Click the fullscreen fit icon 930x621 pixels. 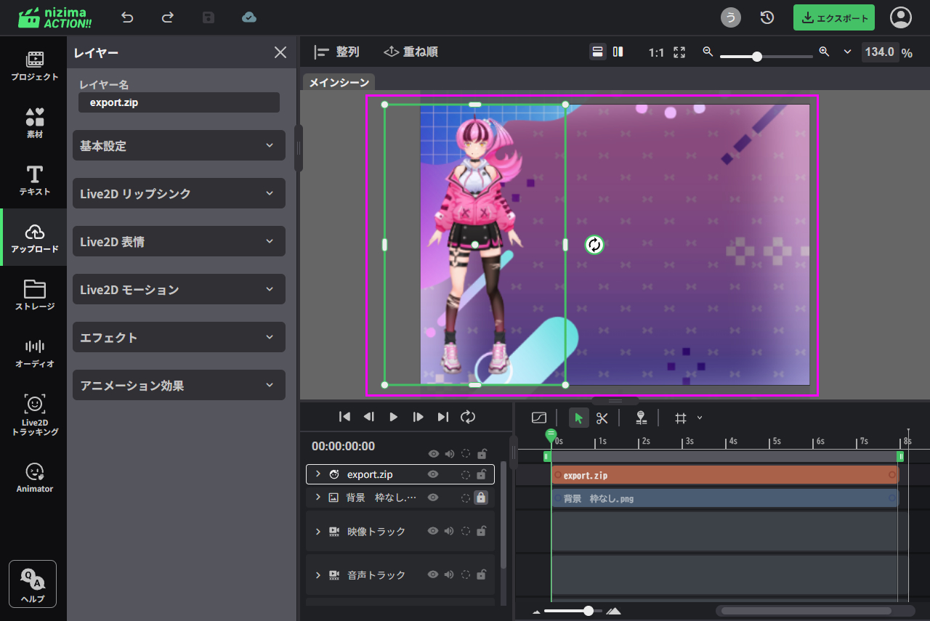tap(679, 52)
